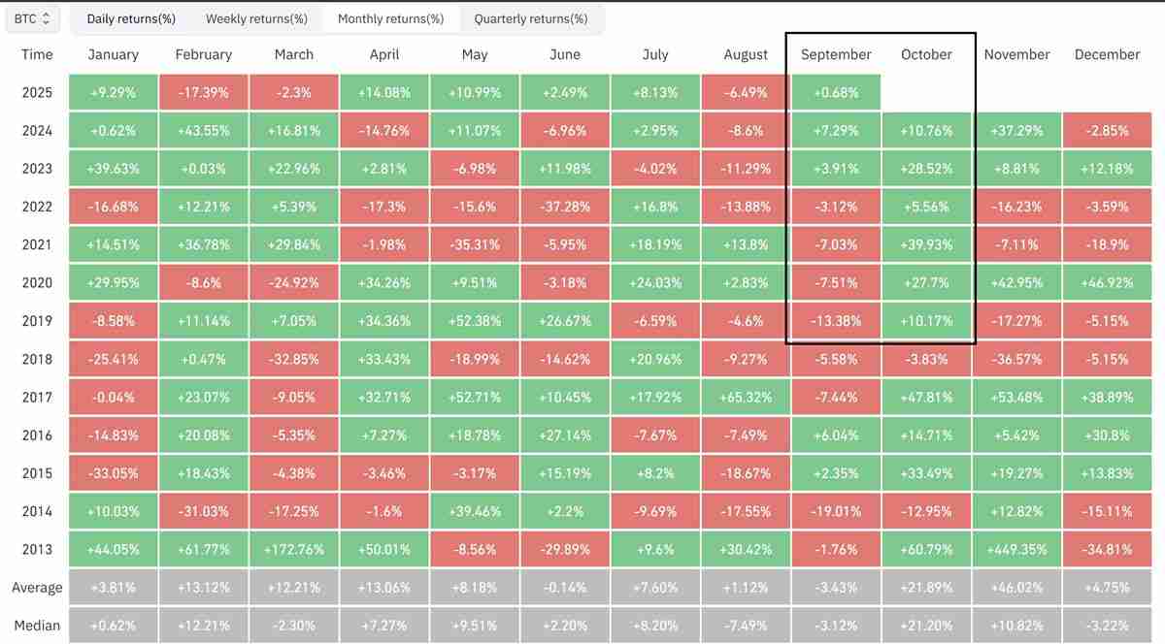Click the highlighted September-October comparison box
This screenshot has height=644, width=1165.
(880, 189)
